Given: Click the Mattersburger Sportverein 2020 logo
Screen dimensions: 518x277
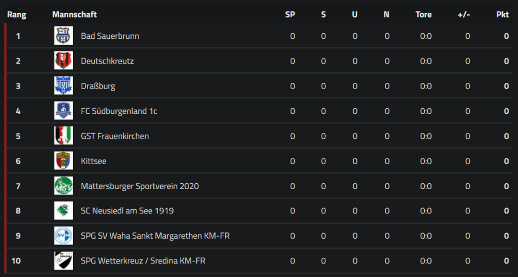Looking at the screenshot, I should tap(64, 186).
